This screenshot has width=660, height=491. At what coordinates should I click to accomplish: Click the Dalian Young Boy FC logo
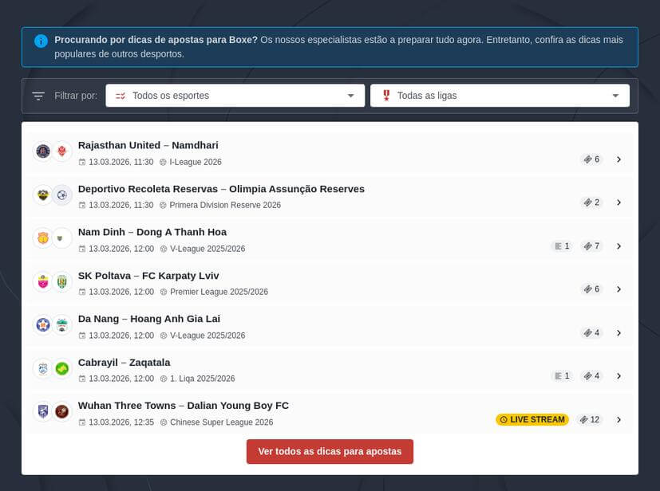pos(62,411)
